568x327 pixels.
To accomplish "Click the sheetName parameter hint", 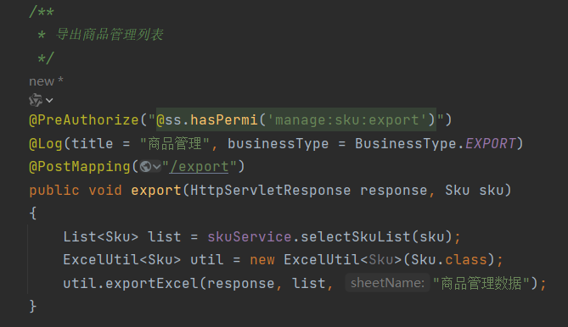I will [387, 283].
